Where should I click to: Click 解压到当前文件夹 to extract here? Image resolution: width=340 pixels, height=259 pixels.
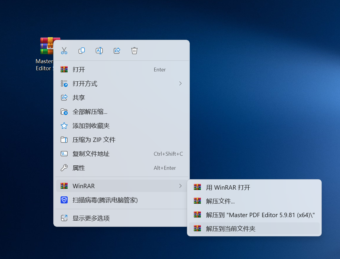[x=230, y=229]
